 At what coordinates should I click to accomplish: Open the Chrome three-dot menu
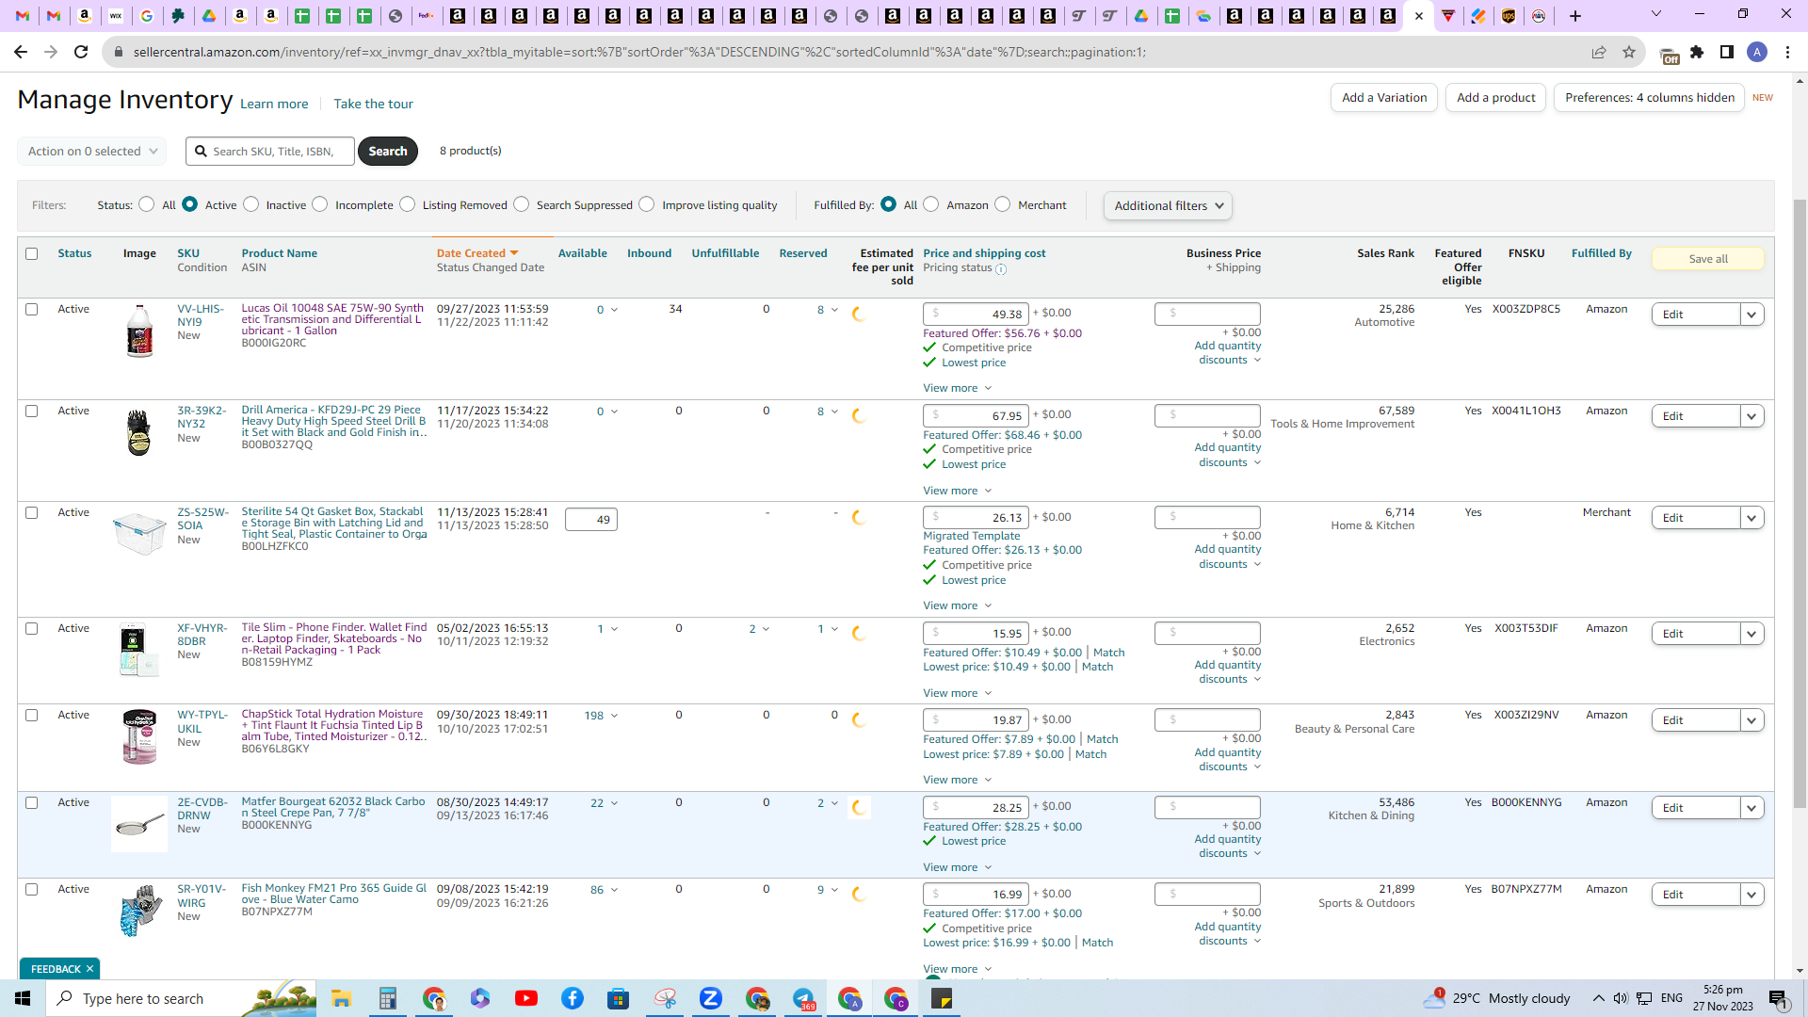point(1787,52)
